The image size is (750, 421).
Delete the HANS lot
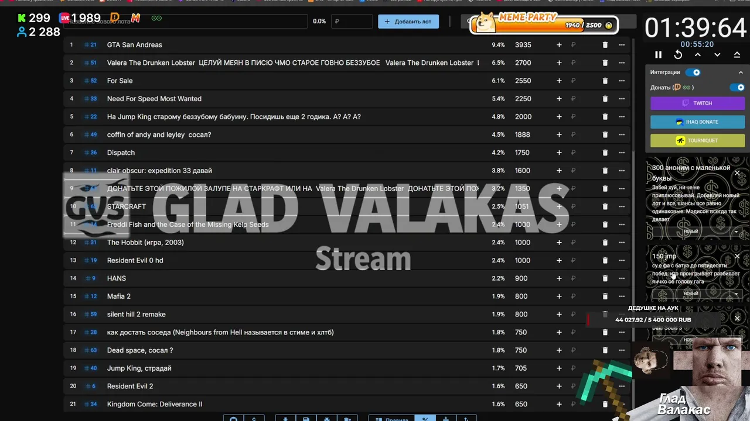pos(605,278)
